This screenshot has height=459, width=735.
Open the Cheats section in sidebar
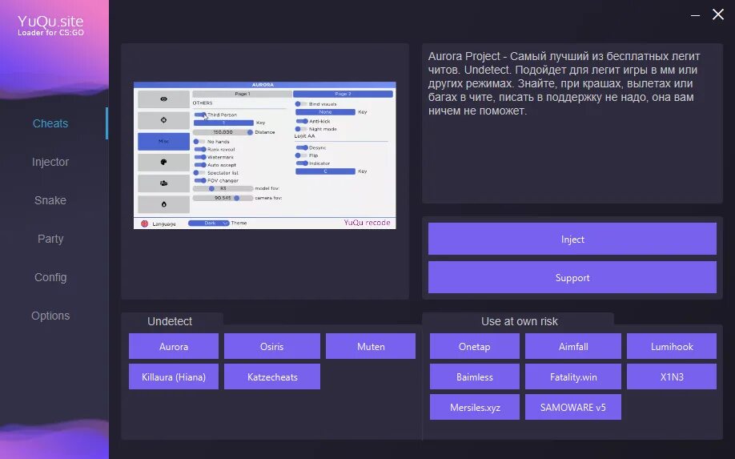tap(50, 123)
